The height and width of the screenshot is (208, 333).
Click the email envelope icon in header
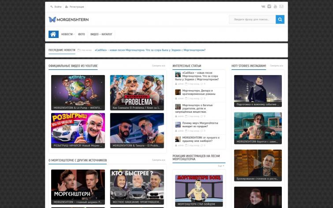(281, 6)
